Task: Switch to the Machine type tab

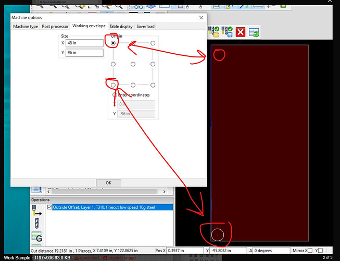Action: point(26,26)
